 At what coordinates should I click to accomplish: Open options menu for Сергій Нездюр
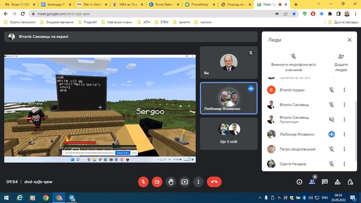344,164
